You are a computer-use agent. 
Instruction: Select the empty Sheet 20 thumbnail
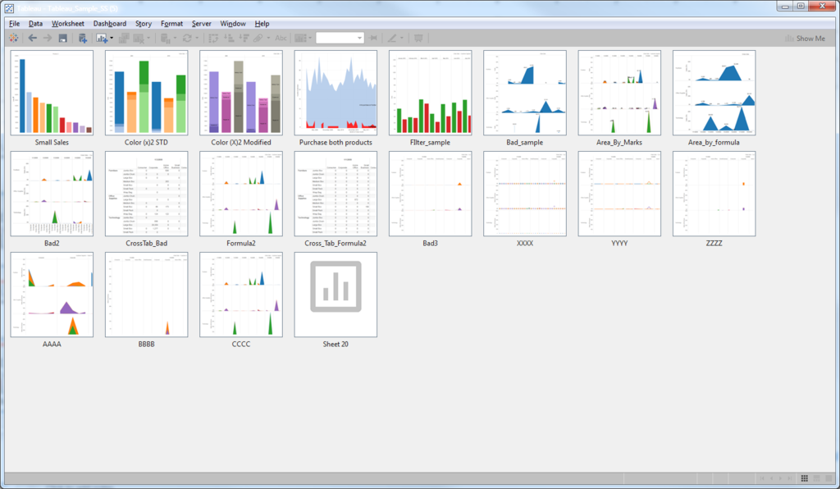point(336,295)
